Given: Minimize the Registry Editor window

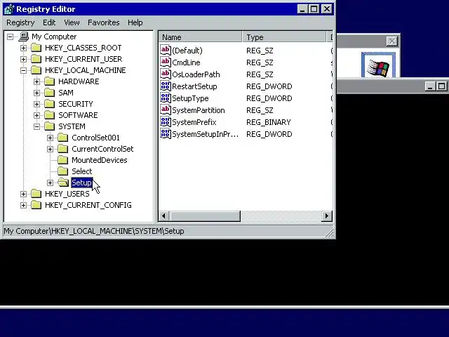Looking at the screenshot, I should (x=302, y=9).
